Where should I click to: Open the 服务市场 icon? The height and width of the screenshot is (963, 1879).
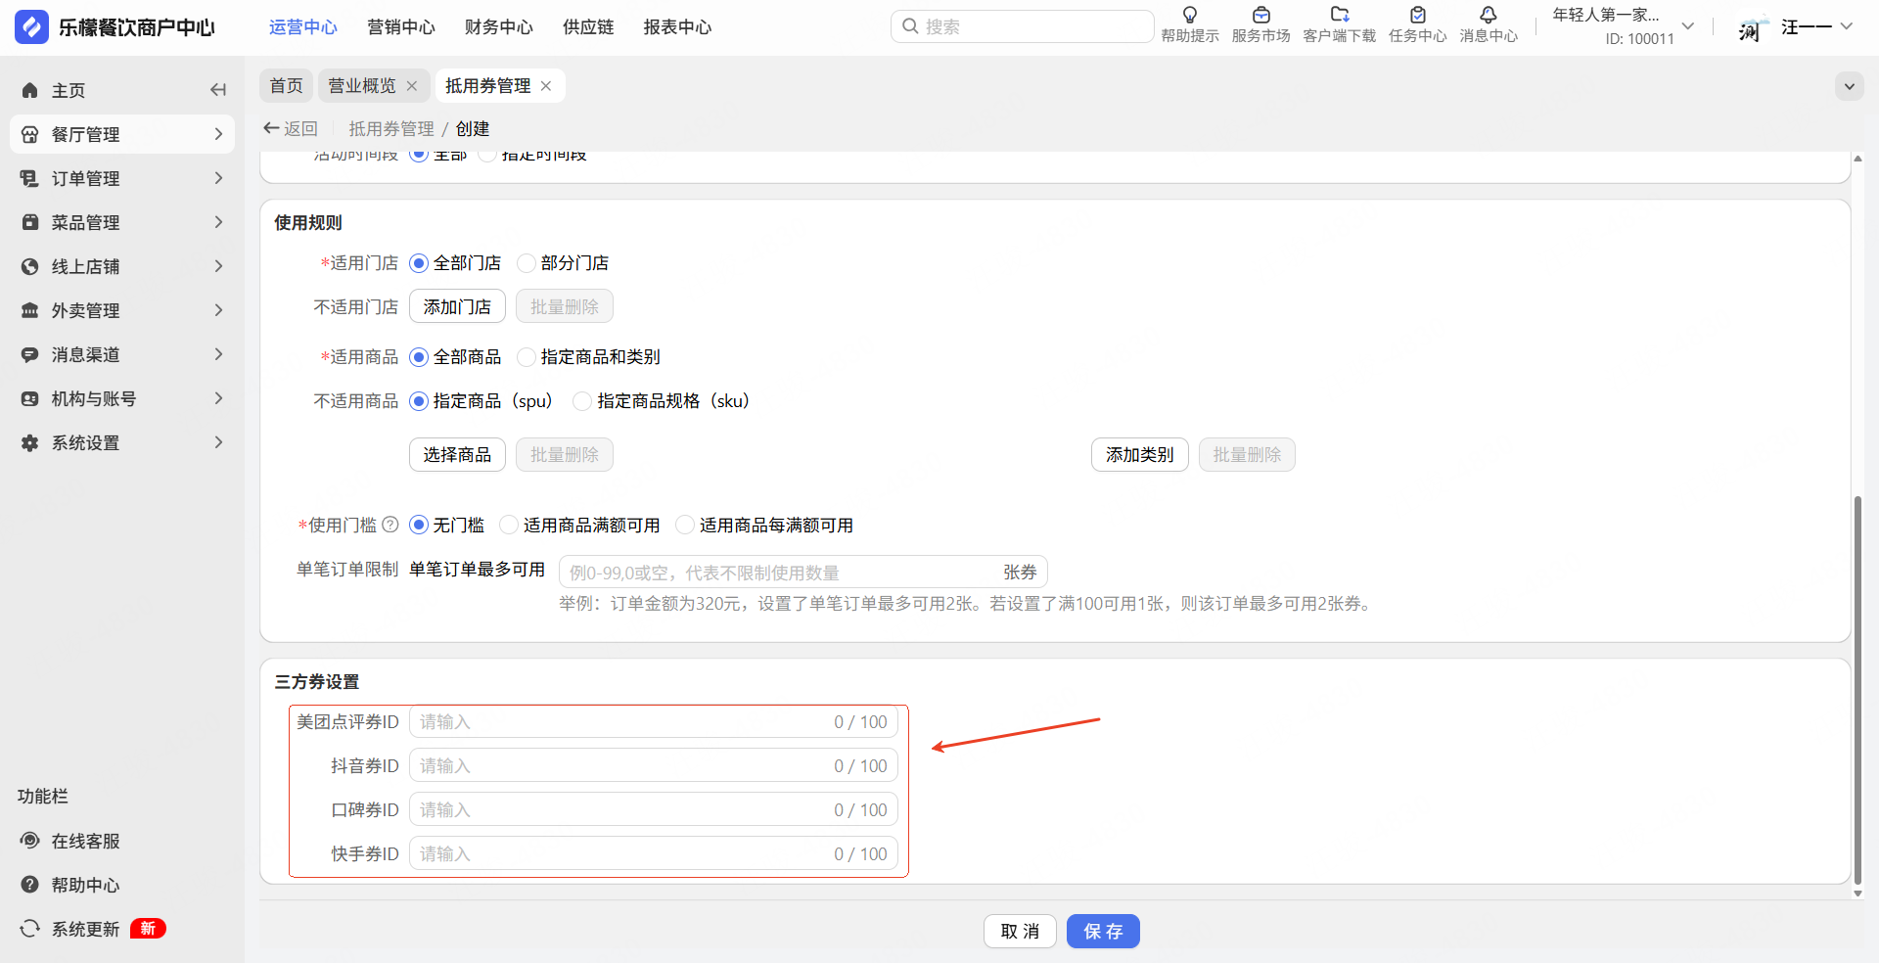[1260, 16]
